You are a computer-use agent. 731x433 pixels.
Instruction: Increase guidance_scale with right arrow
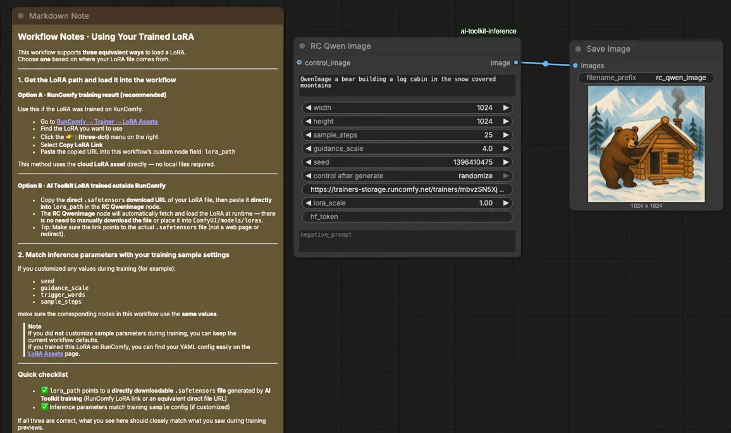pyautogui.click(x=506, y=148)
